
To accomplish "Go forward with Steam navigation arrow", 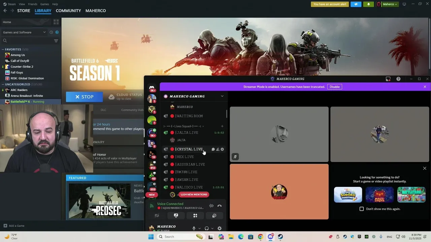I will 12,11.
